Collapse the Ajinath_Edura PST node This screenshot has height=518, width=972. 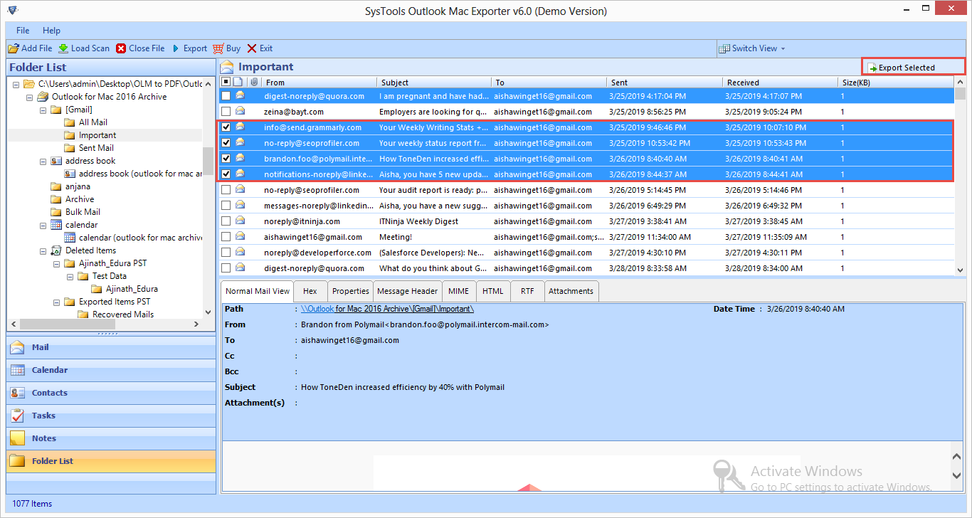[x=56, y=263]
